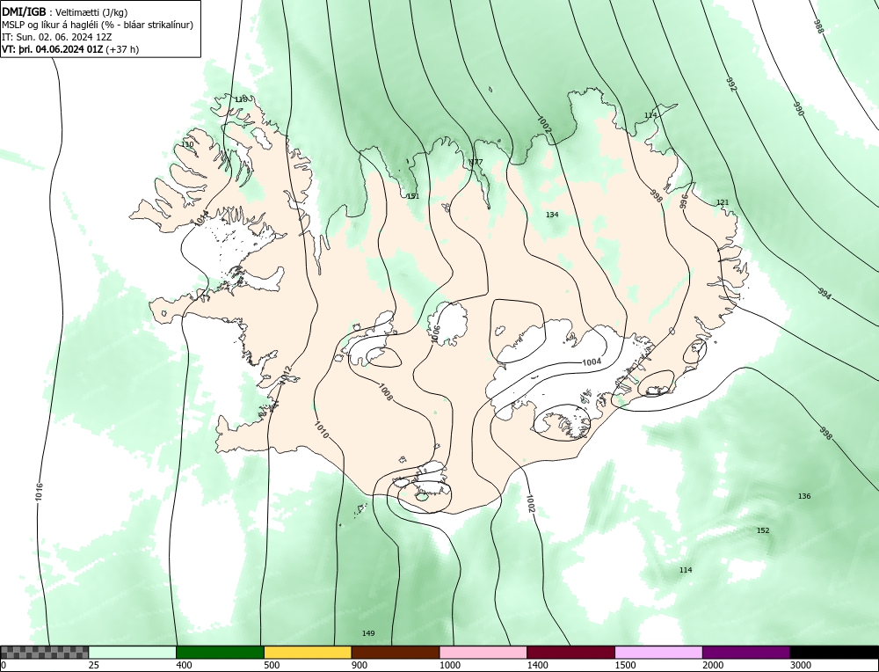Image resolution: width=879 pixels, height=672 pixels.
Task: Click the black legend swatch above 3000
Action: coord(834,652)
